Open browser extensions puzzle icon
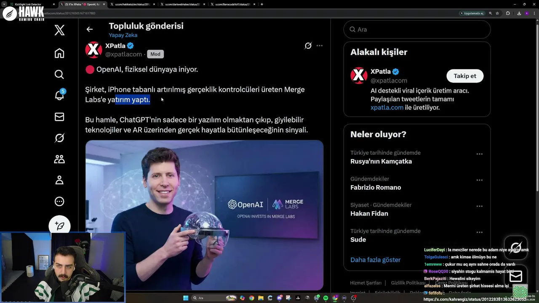539x303 pixels. (508, 13)
